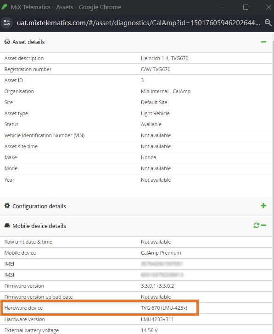The width and height of the screenshot is (274, 334).
Task: Click the car icon beside Asset details
Action: [7, 42]
